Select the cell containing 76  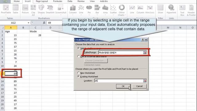point(11,58)
